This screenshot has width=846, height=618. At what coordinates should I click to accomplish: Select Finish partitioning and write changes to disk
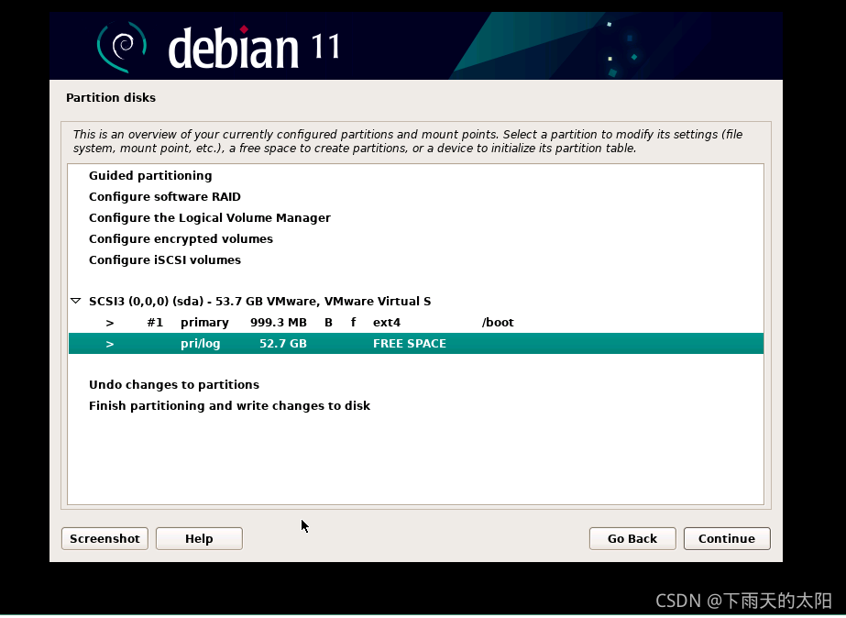229,405
